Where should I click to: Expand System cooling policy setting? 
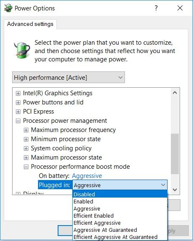pyautogui.click(x=26, y=149)
